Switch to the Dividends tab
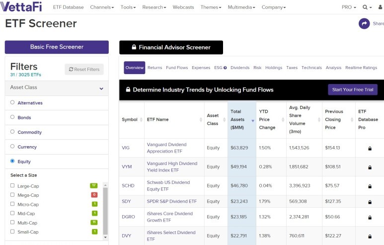The width and height of the screenshot is (384, 245). (x=240, y=68)
